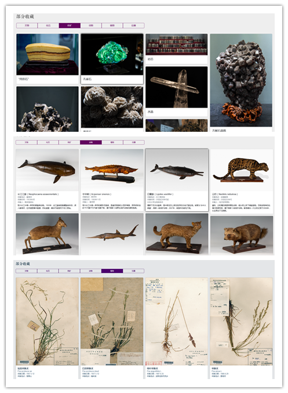Open the rock core shelves photo
This screenshot has height=393, width=288.
click(x=177, y=44)
